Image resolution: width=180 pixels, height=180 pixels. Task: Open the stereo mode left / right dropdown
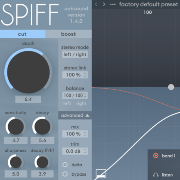75,54
